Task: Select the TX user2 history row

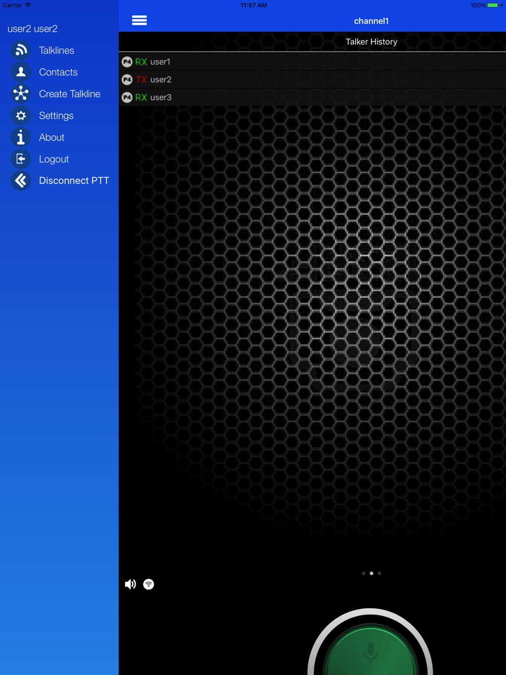Action: point(312,79)
